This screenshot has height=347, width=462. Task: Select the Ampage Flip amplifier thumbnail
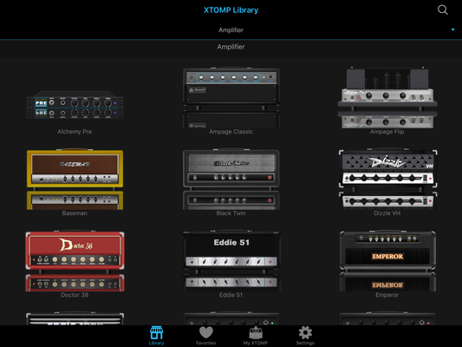click(387, 97)
